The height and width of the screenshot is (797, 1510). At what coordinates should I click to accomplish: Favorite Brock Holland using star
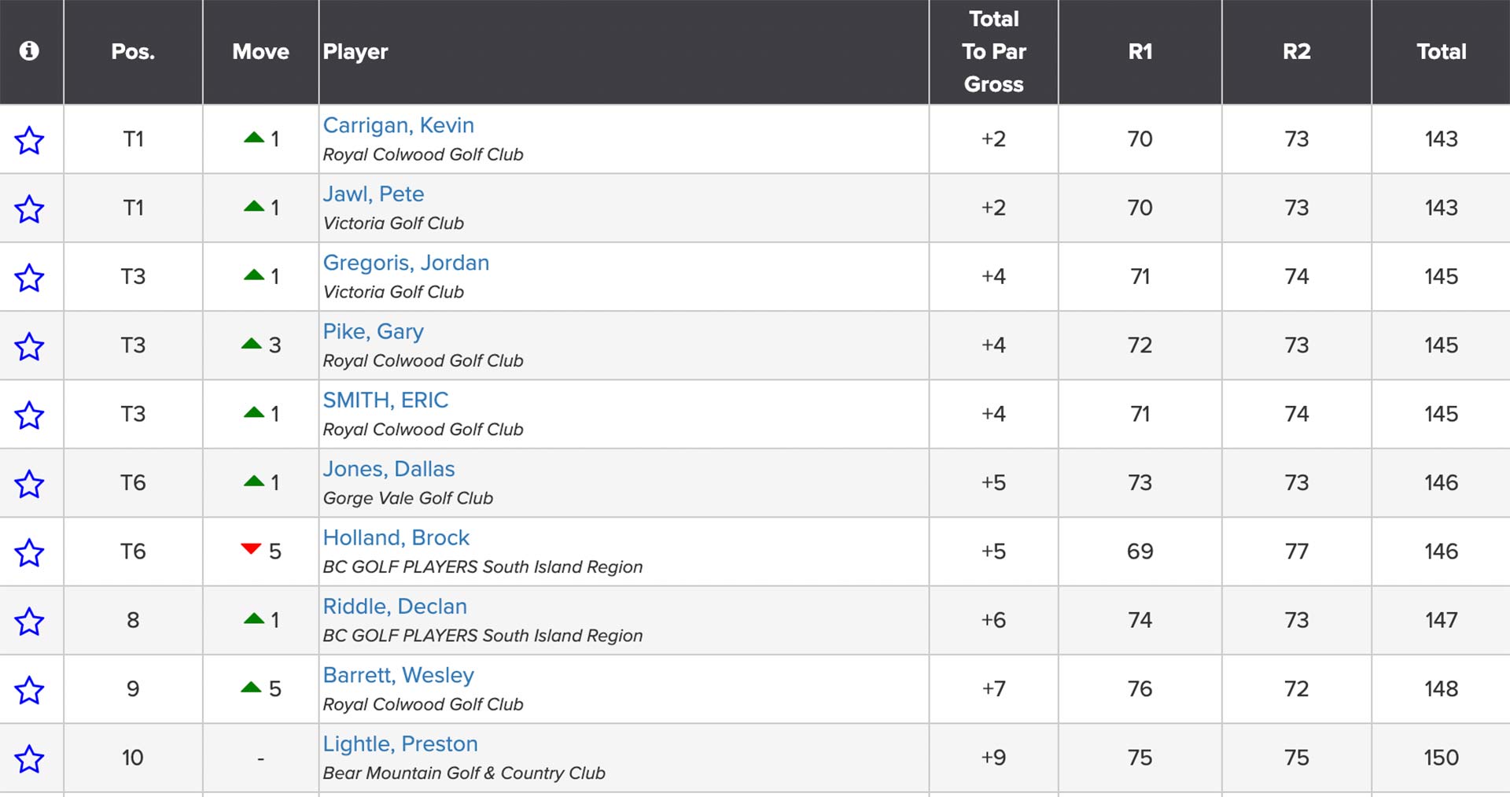click(x=30, y=552)
